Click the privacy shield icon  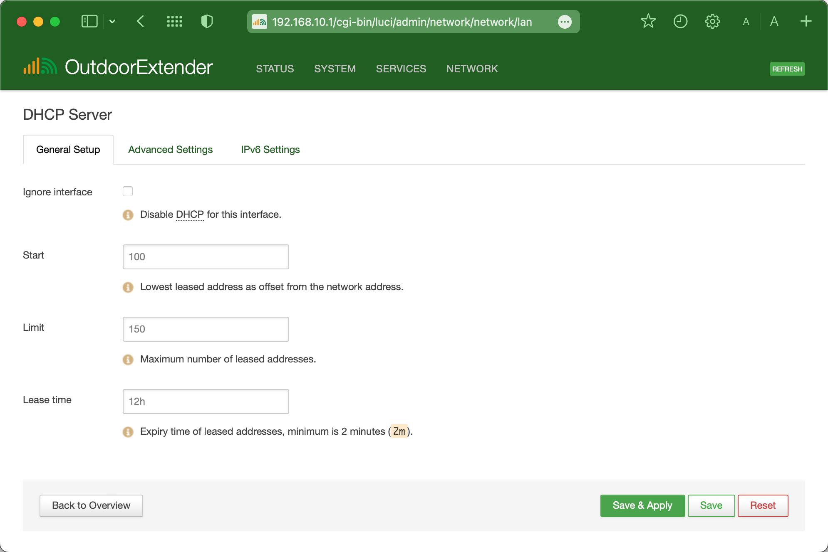click(207, 21)
